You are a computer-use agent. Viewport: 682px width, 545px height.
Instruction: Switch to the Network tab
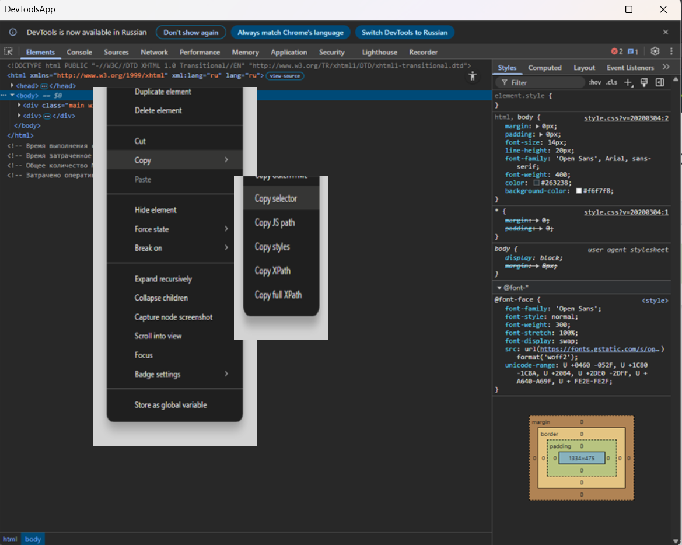tap(154, 52)
